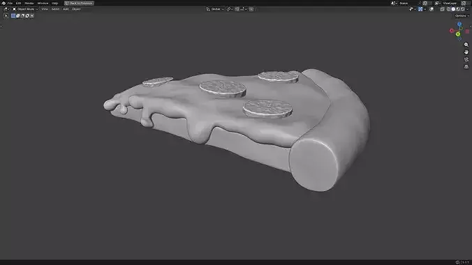Choose the intersect selection mode icon
The image size is (472, 265).
point(32,15)
